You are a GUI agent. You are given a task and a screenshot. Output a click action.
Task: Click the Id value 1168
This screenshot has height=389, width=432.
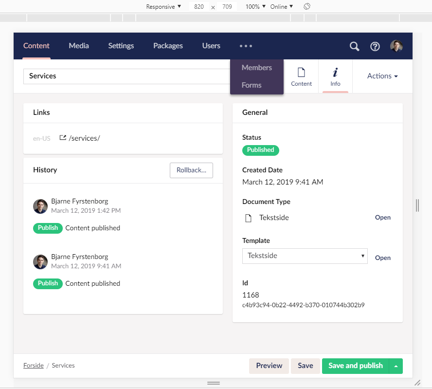click(251, 295)
